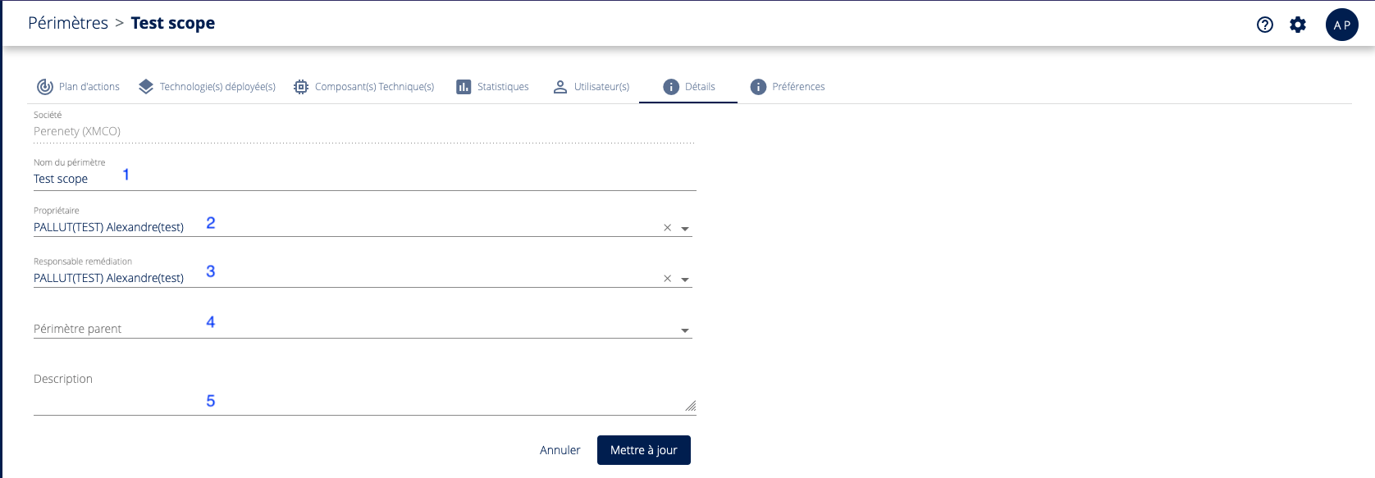Click the Utilisateur(s) person icon
Screen dimensions: 1375x478
click(x=560, y=87)
